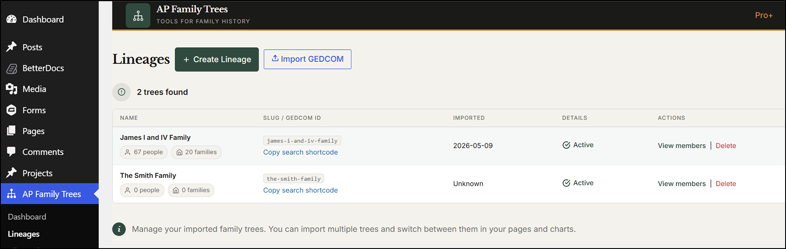The width and height of the screenshot is (786, 249).
Task: Delete the James I and IV Family lineage
Action: (x=726, y=146)
